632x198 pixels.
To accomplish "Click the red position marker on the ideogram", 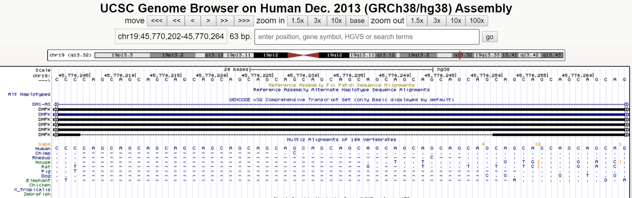I will [x=460, y=55].
